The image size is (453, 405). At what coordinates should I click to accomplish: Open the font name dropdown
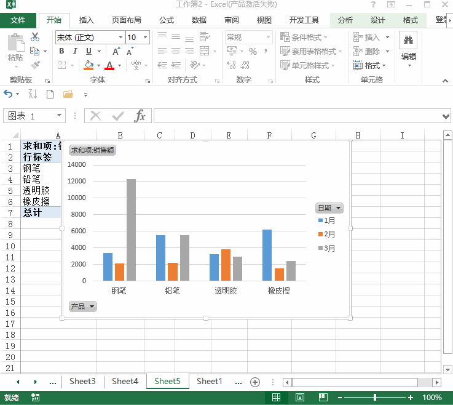[x=120, y=38]
